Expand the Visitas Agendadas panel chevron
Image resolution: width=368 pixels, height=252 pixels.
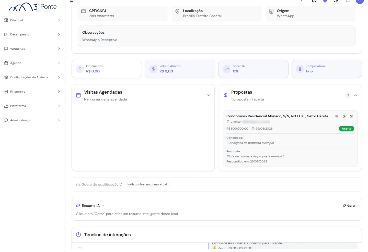click(208, 95)
